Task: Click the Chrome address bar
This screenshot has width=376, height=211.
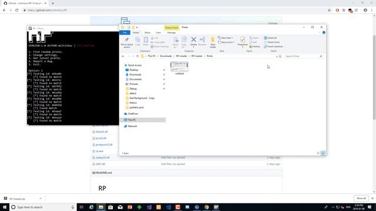Action: [175, 10]
